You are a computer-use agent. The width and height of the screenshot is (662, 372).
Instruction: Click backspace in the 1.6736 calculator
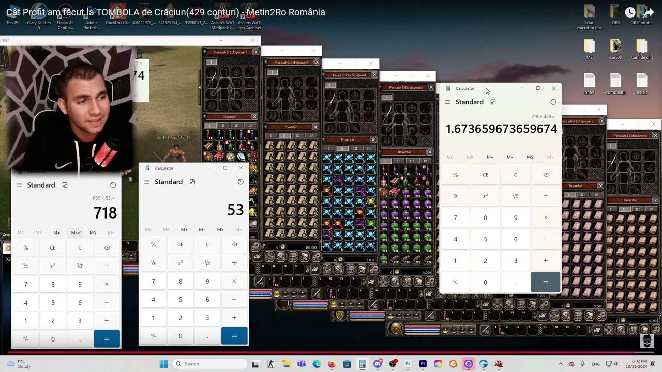tap(546, 175)
